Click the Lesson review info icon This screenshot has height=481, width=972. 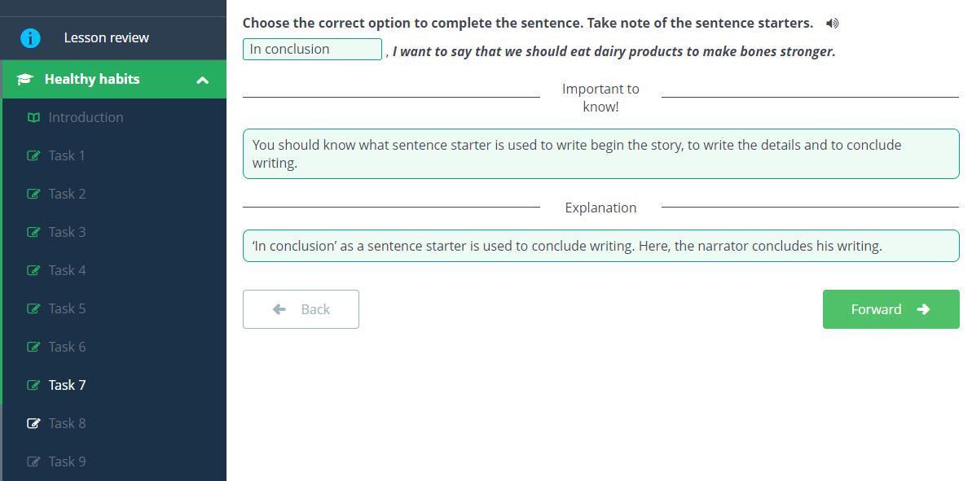pos(30,37)
